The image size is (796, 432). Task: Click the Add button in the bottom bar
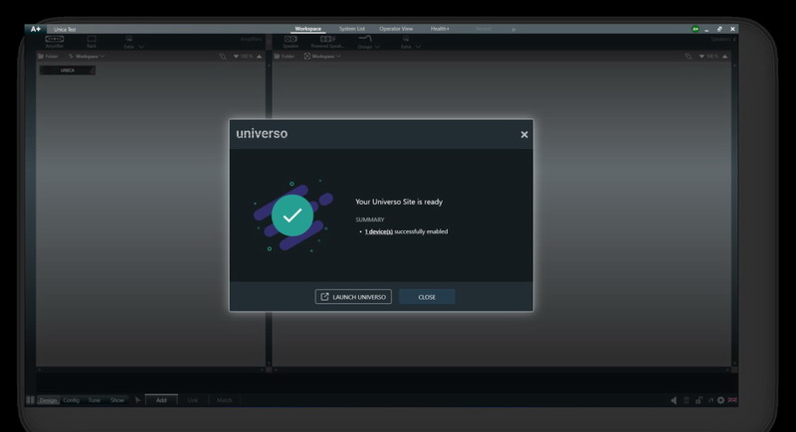(x=161, y=400)
